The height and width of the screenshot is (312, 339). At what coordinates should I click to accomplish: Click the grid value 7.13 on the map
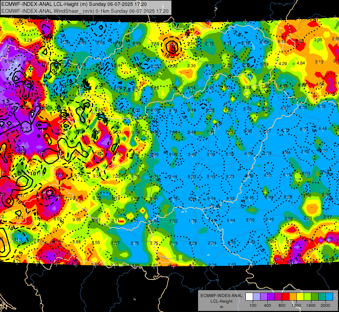pos(173,243)
